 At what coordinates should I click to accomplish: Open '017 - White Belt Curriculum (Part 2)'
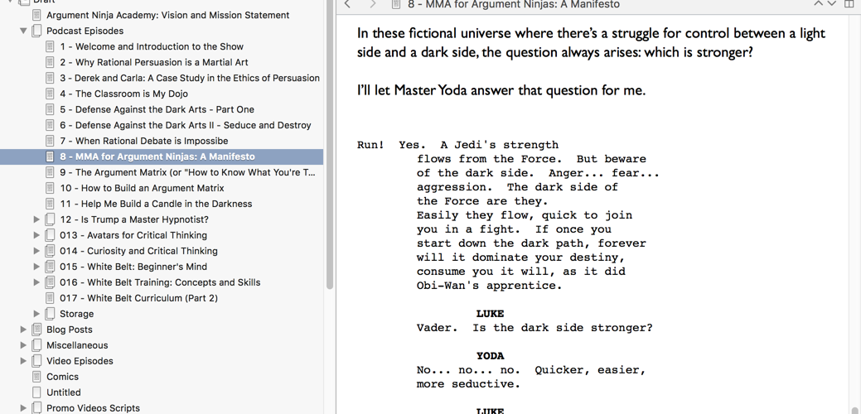tap(139, 298)
